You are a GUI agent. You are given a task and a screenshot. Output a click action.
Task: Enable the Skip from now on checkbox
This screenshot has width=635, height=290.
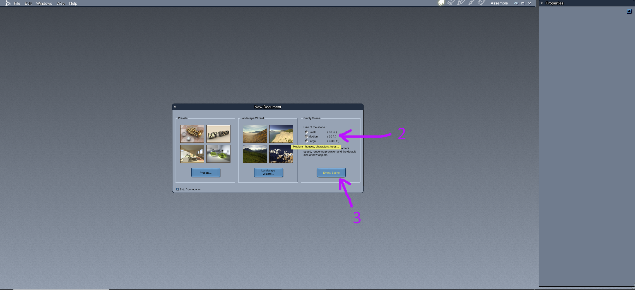pyautogui.click(x=177, y=190)
